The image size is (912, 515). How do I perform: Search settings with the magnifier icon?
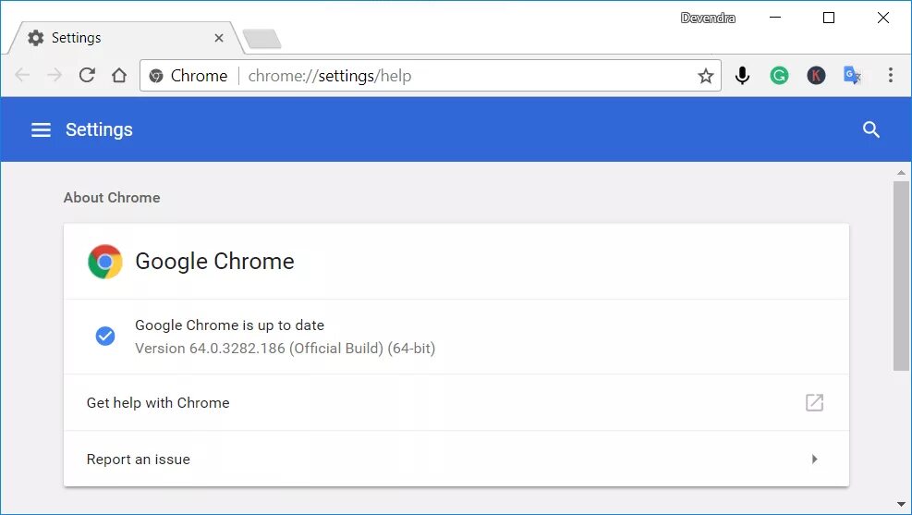point(870,129)
